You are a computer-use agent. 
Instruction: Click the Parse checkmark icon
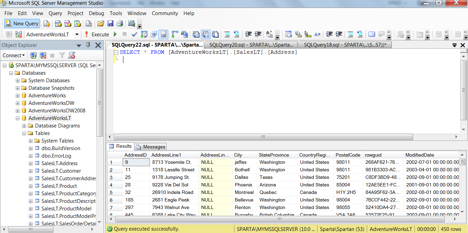134,34
